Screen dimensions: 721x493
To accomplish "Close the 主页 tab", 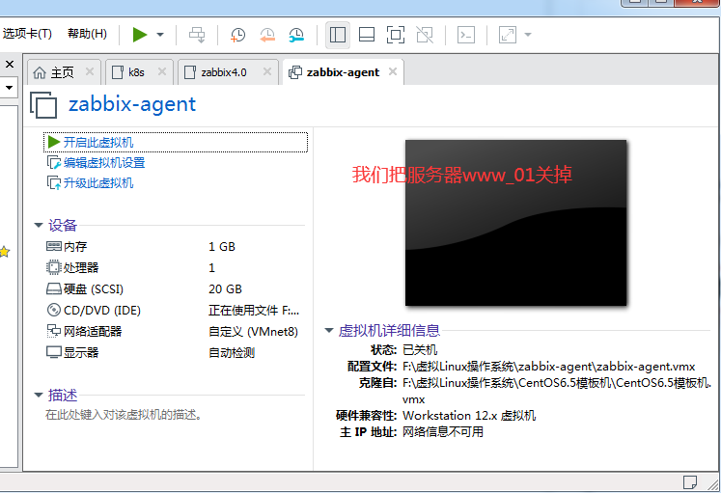I will (90, 71).
